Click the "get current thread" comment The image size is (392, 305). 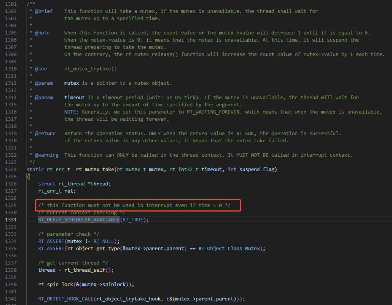(73, 263)
